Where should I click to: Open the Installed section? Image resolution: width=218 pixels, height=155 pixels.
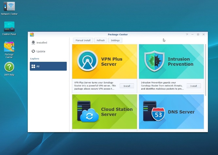click(48, 43)
